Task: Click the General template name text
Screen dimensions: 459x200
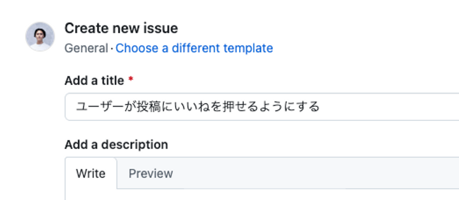Action: tap(86, 48)
